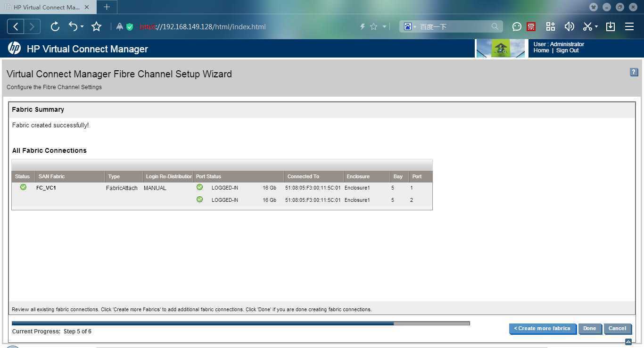Click the Done button
This screenshot has width=644, height=348.
coord(589,329)
